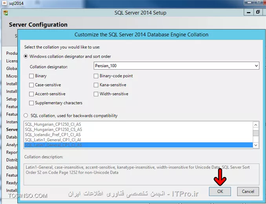Image resolution: width=266 pixels, height=204 pixels.
Task: Click the Product Key step in setup sidebar
Action: pyautogui.click(x=11, y=53)
